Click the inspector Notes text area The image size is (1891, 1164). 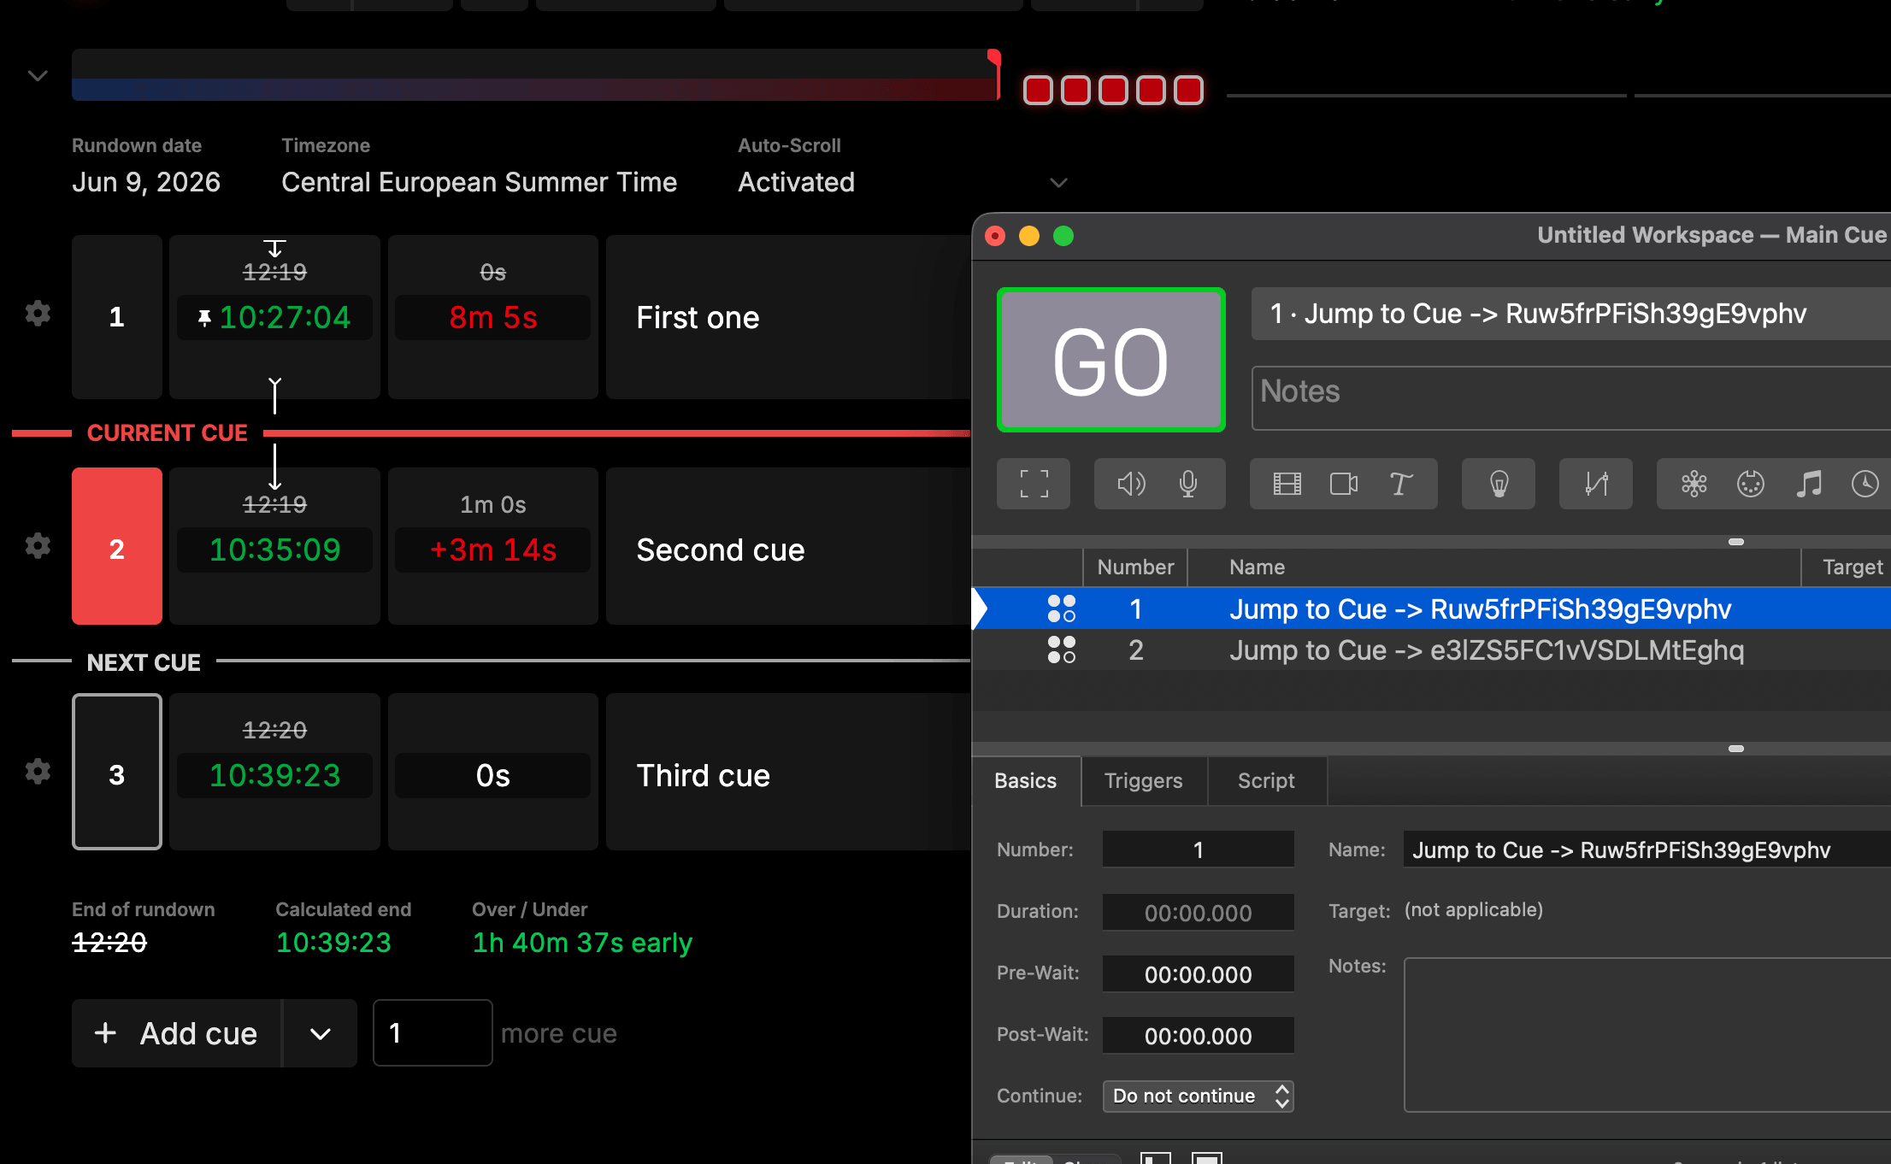(1647, 1035)
